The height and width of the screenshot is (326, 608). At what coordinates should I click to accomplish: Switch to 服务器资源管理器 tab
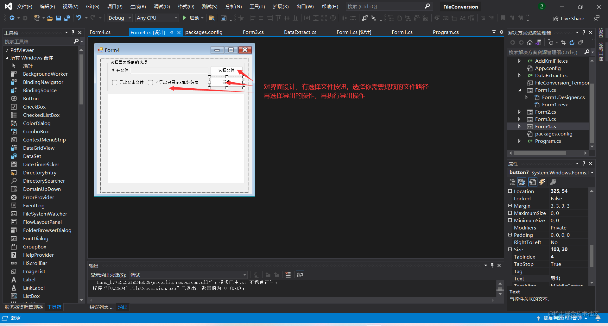[23, 307]
